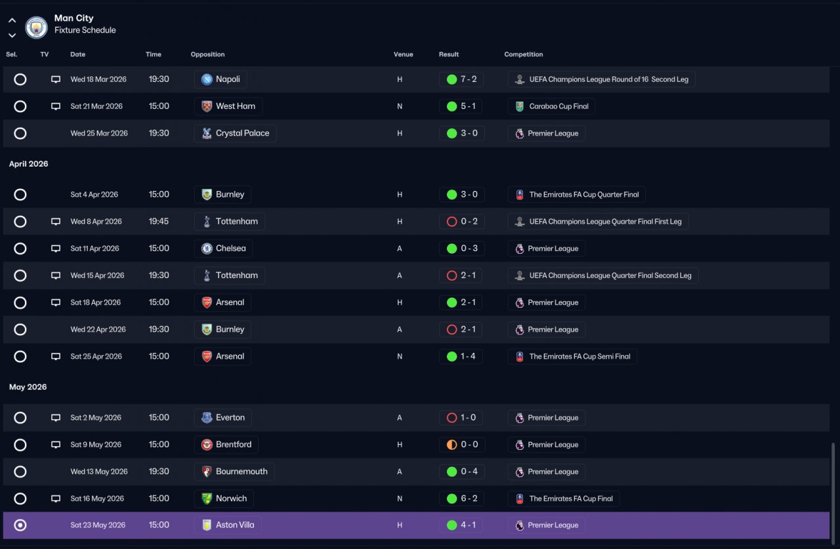The height and width of the screenshot is (549, 840).
Task: Open the Everton club button
Action: pos(222,418)
